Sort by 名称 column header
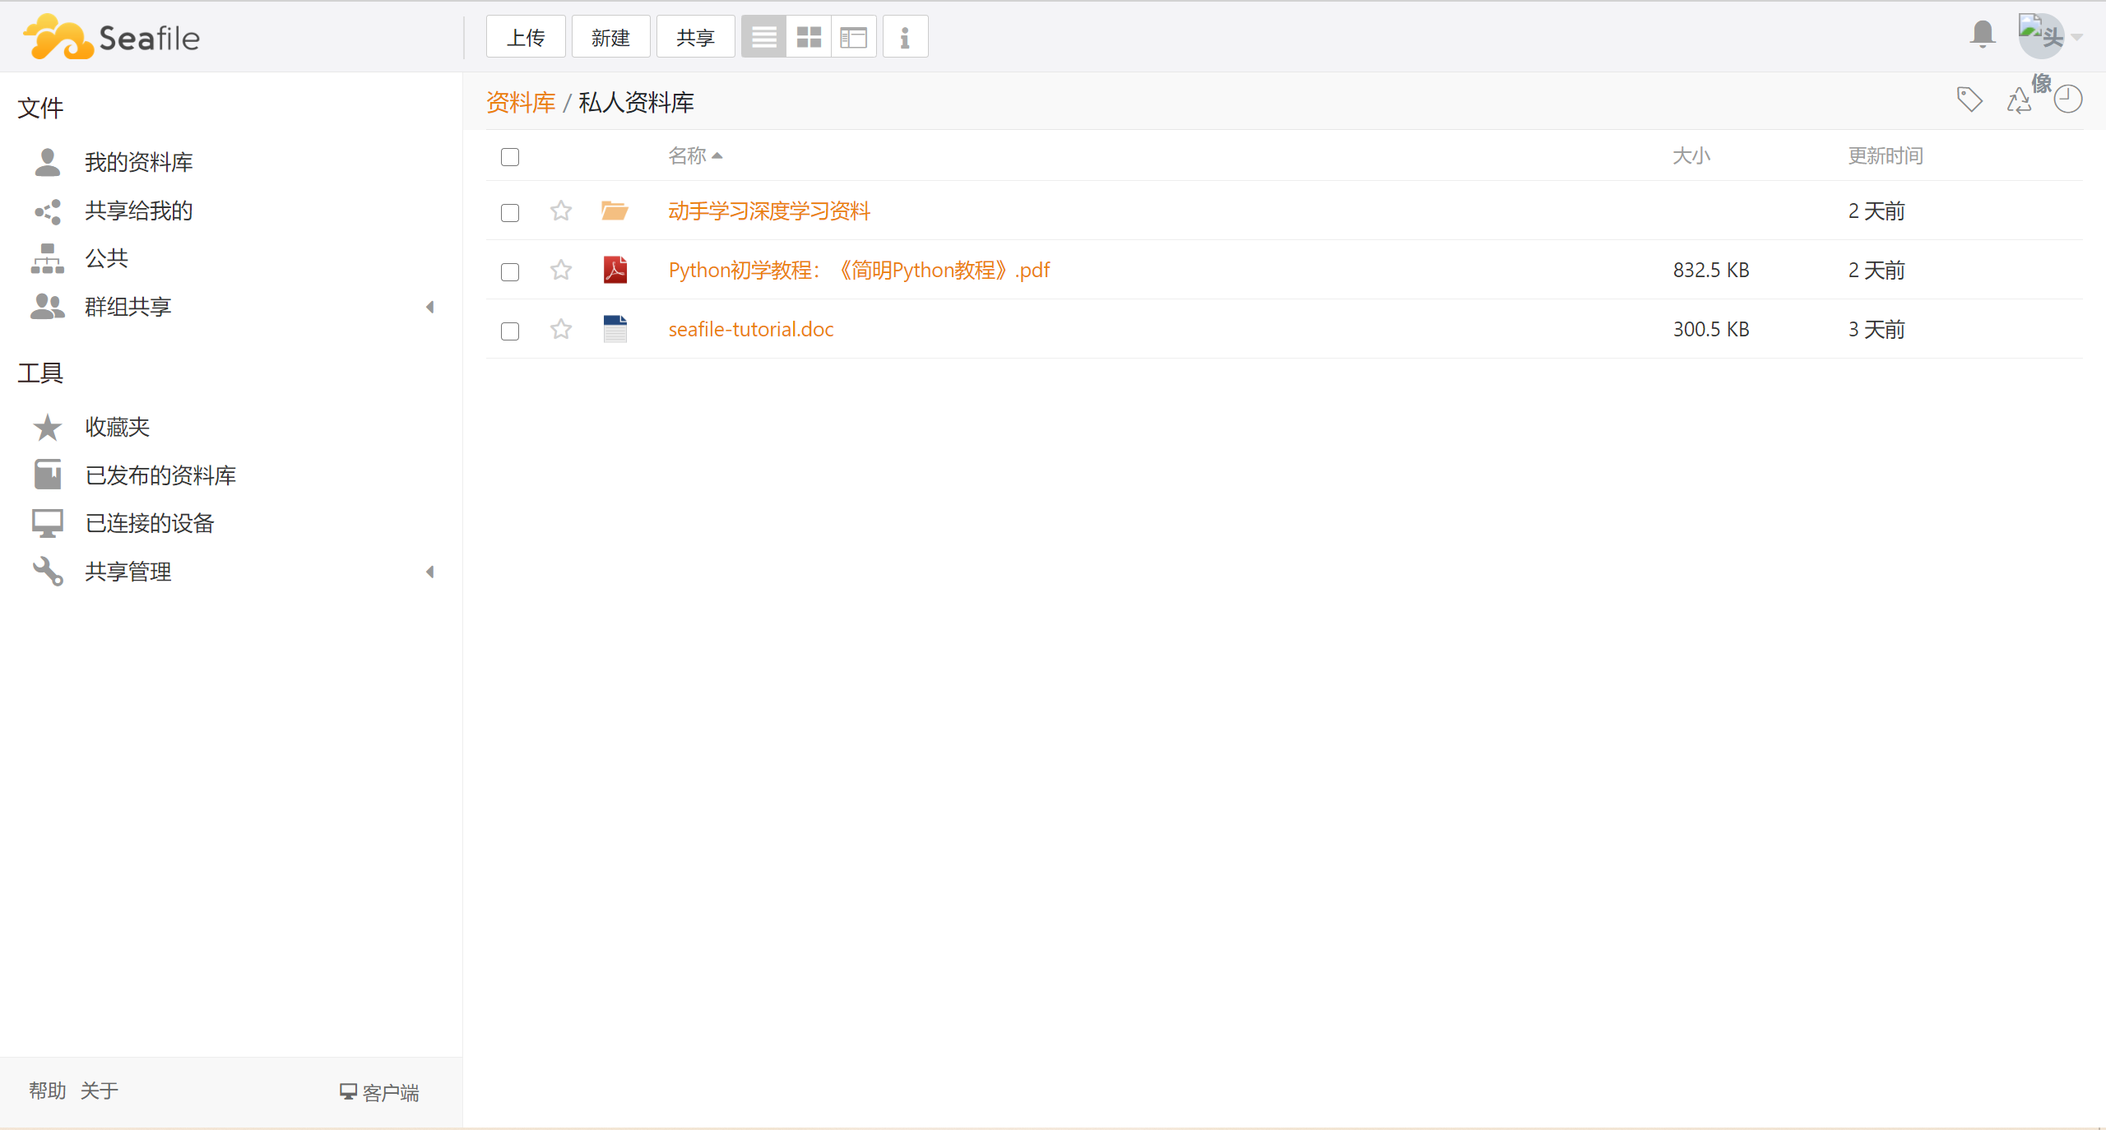This screenshot has height=1130, width=2106. pyautogui.click(x=695, y=155)
